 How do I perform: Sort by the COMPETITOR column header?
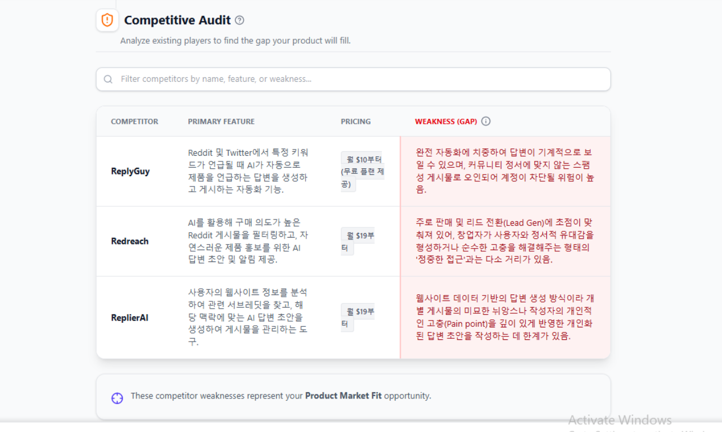(135, 121)
